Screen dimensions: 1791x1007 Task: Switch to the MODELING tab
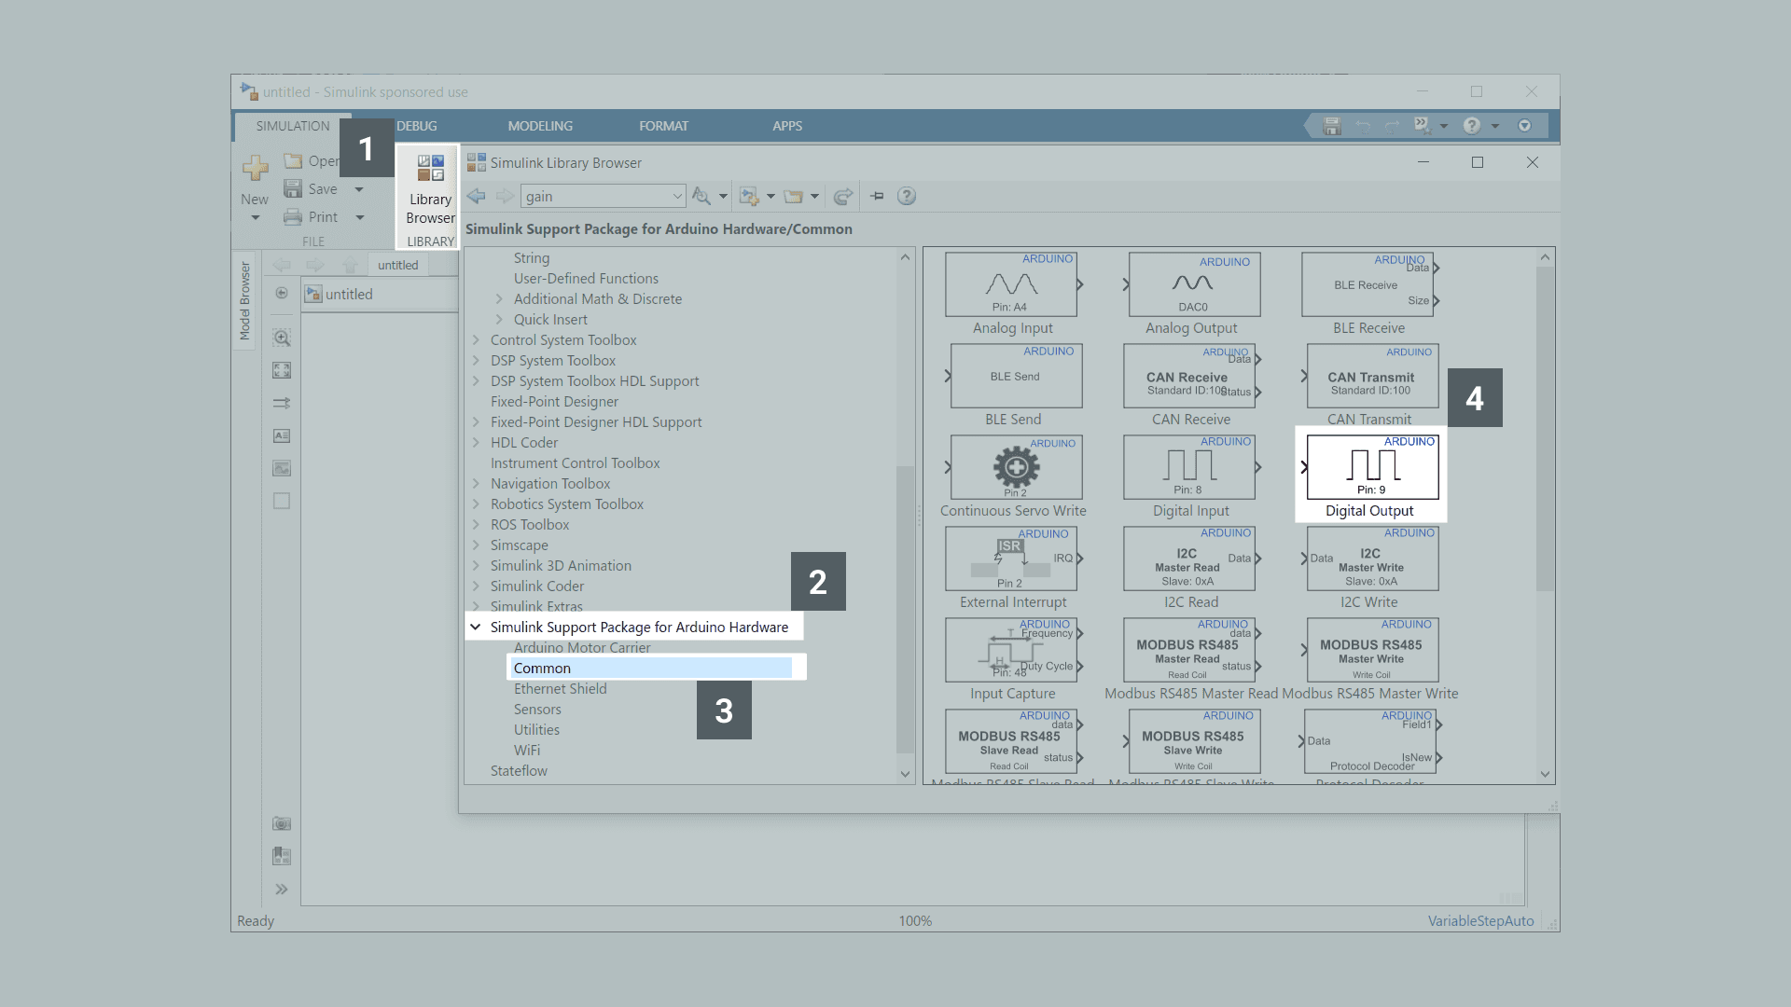[540, 126]
